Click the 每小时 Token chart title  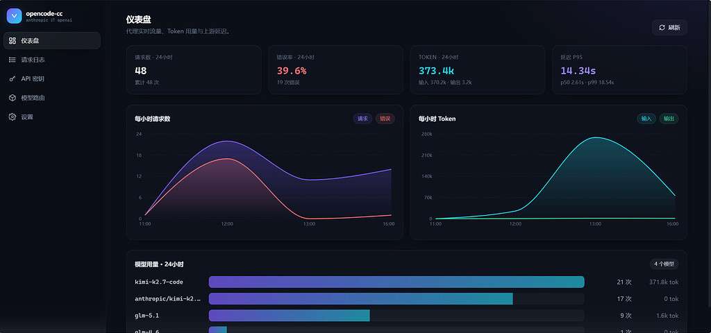click(437, 119)
